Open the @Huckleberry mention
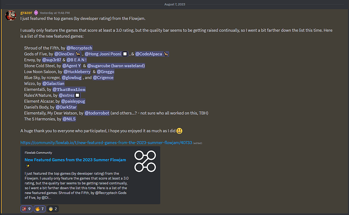This screenshot has height=215, width=349. pyautogui.click(x=77, y=72)
